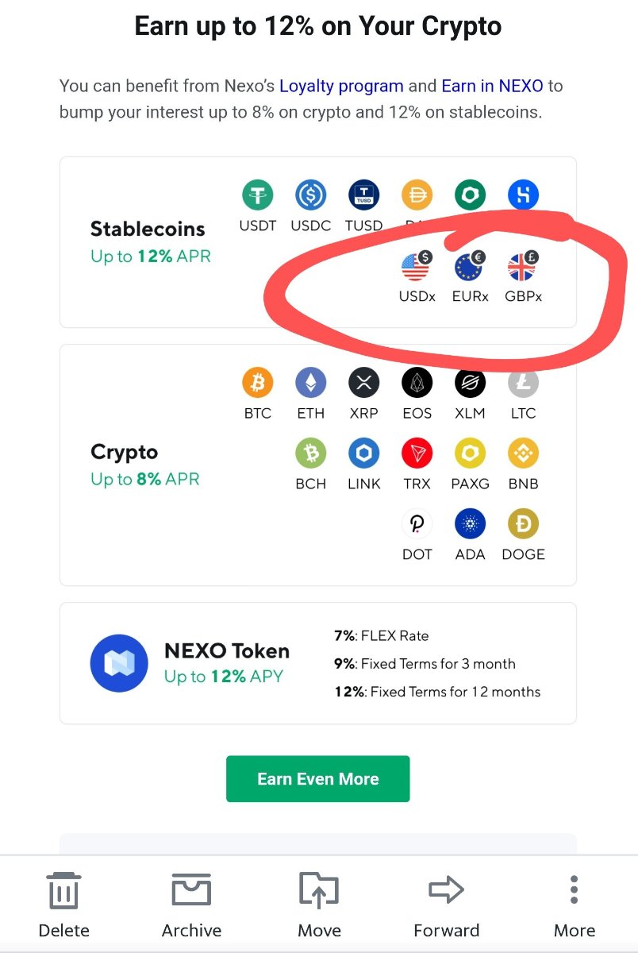The width and height of the screenshot is (638, 953).
Task: Delete this email with the trash icon
Action: tap(63, 905)
